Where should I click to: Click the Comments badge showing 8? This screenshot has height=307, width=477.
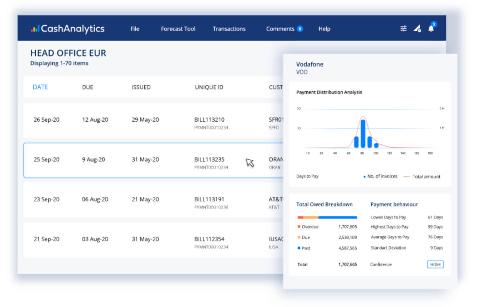[x=300, y=29]
